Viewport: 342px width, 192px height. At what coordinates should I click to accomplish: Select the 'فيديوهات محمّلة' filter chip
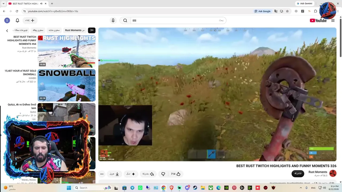21,30
